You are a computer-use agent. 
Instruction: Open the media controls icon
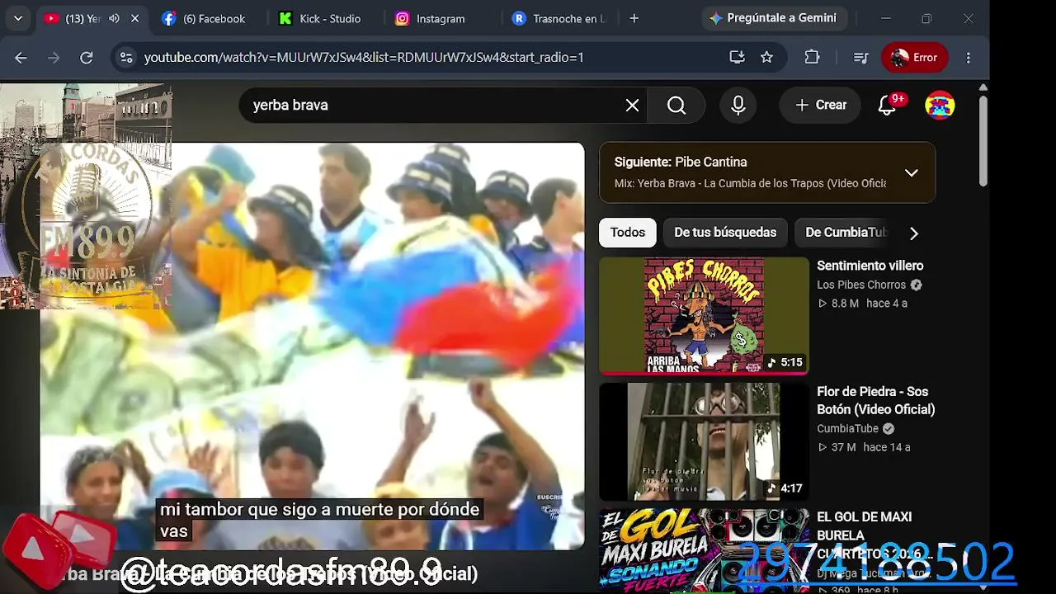[860, 57]
